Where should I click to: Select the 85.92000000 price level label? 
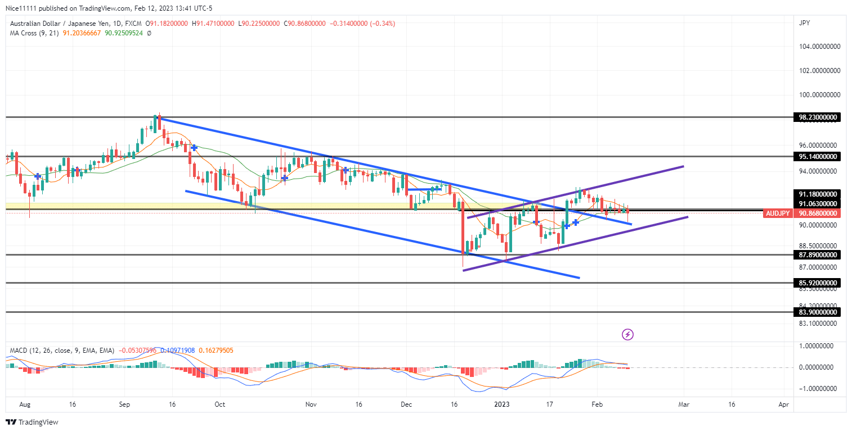[x=818, y=283]
